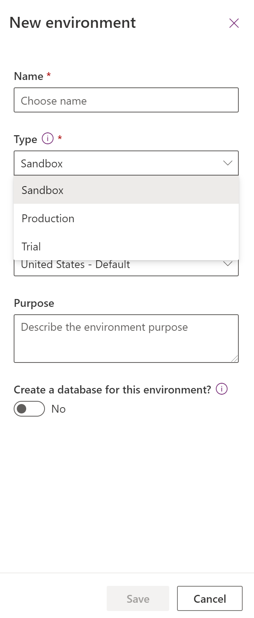254x618 pixels.
Task: Click the X to close New environment panel
Action: tap(233, 23)
